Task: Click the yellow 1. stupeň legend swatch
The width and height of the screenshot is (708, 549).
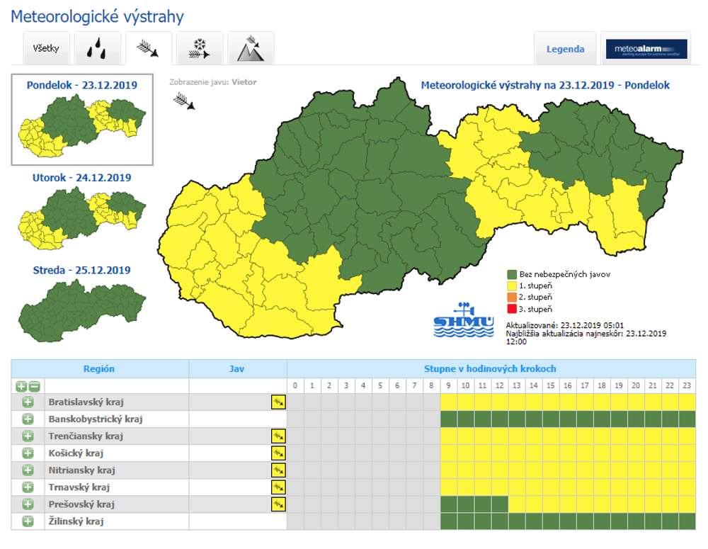Action: coord(511,285)
